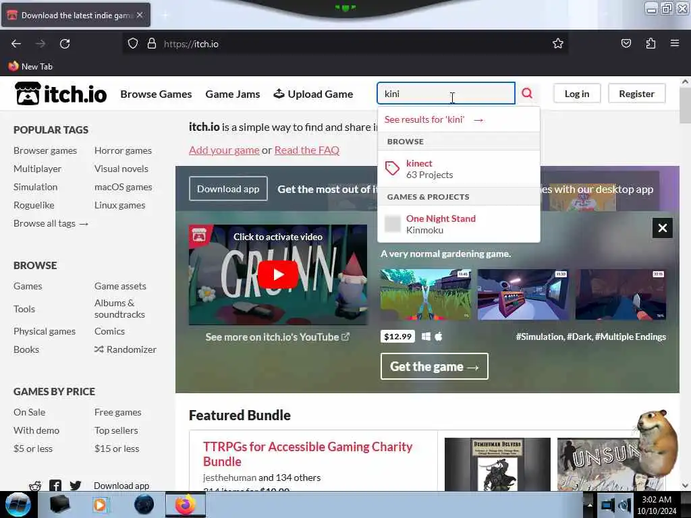
Task: Open Browse Games in the navigation
Action: (x=156, y=94)
